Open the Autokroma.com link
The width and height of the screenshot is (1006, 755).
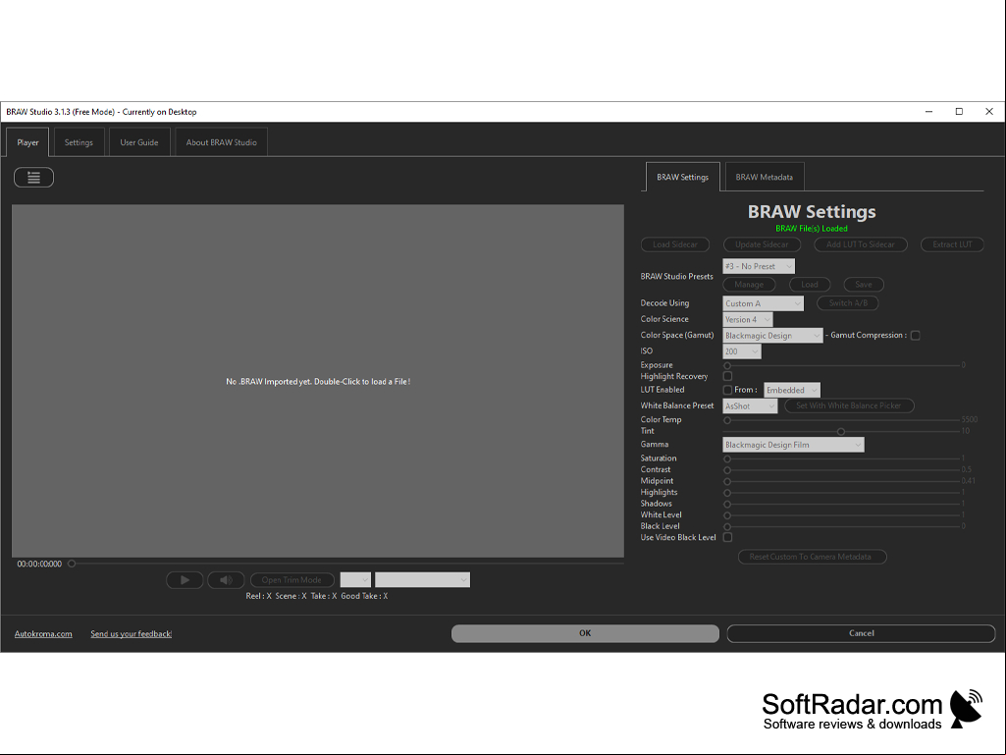(43, 634)
